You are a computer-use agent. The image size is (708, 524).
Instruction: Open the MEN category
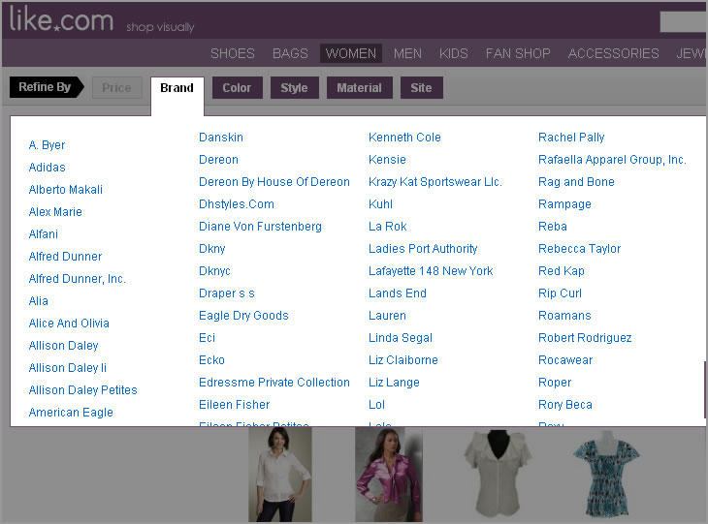[x=407, y=53]
